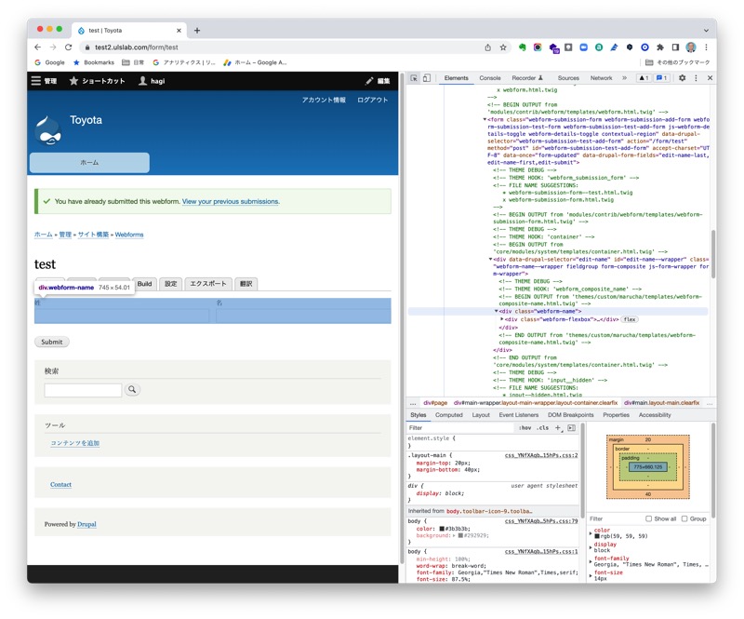Click the Zoom extension icon
This screenshot has width=744, height=619.
coord(584,47)
